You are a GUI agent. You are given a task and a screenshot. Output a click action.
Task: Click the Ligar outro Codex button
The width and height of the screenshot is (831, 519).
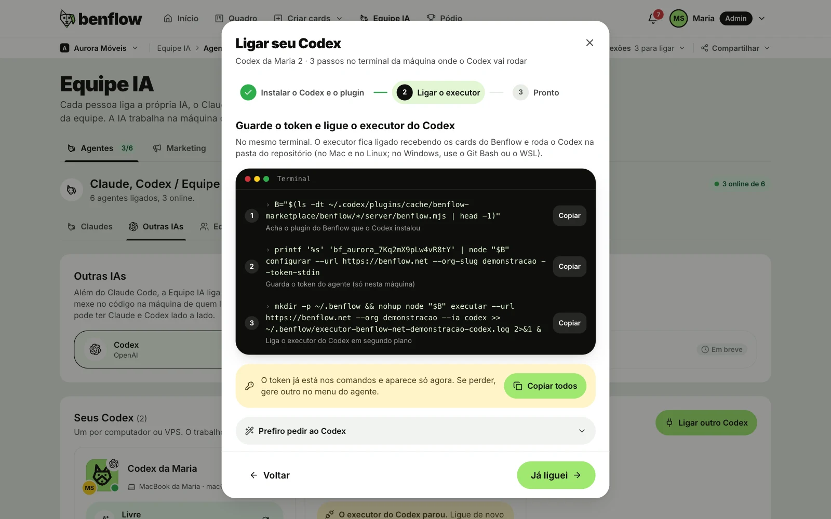click(x=706, y=423)
